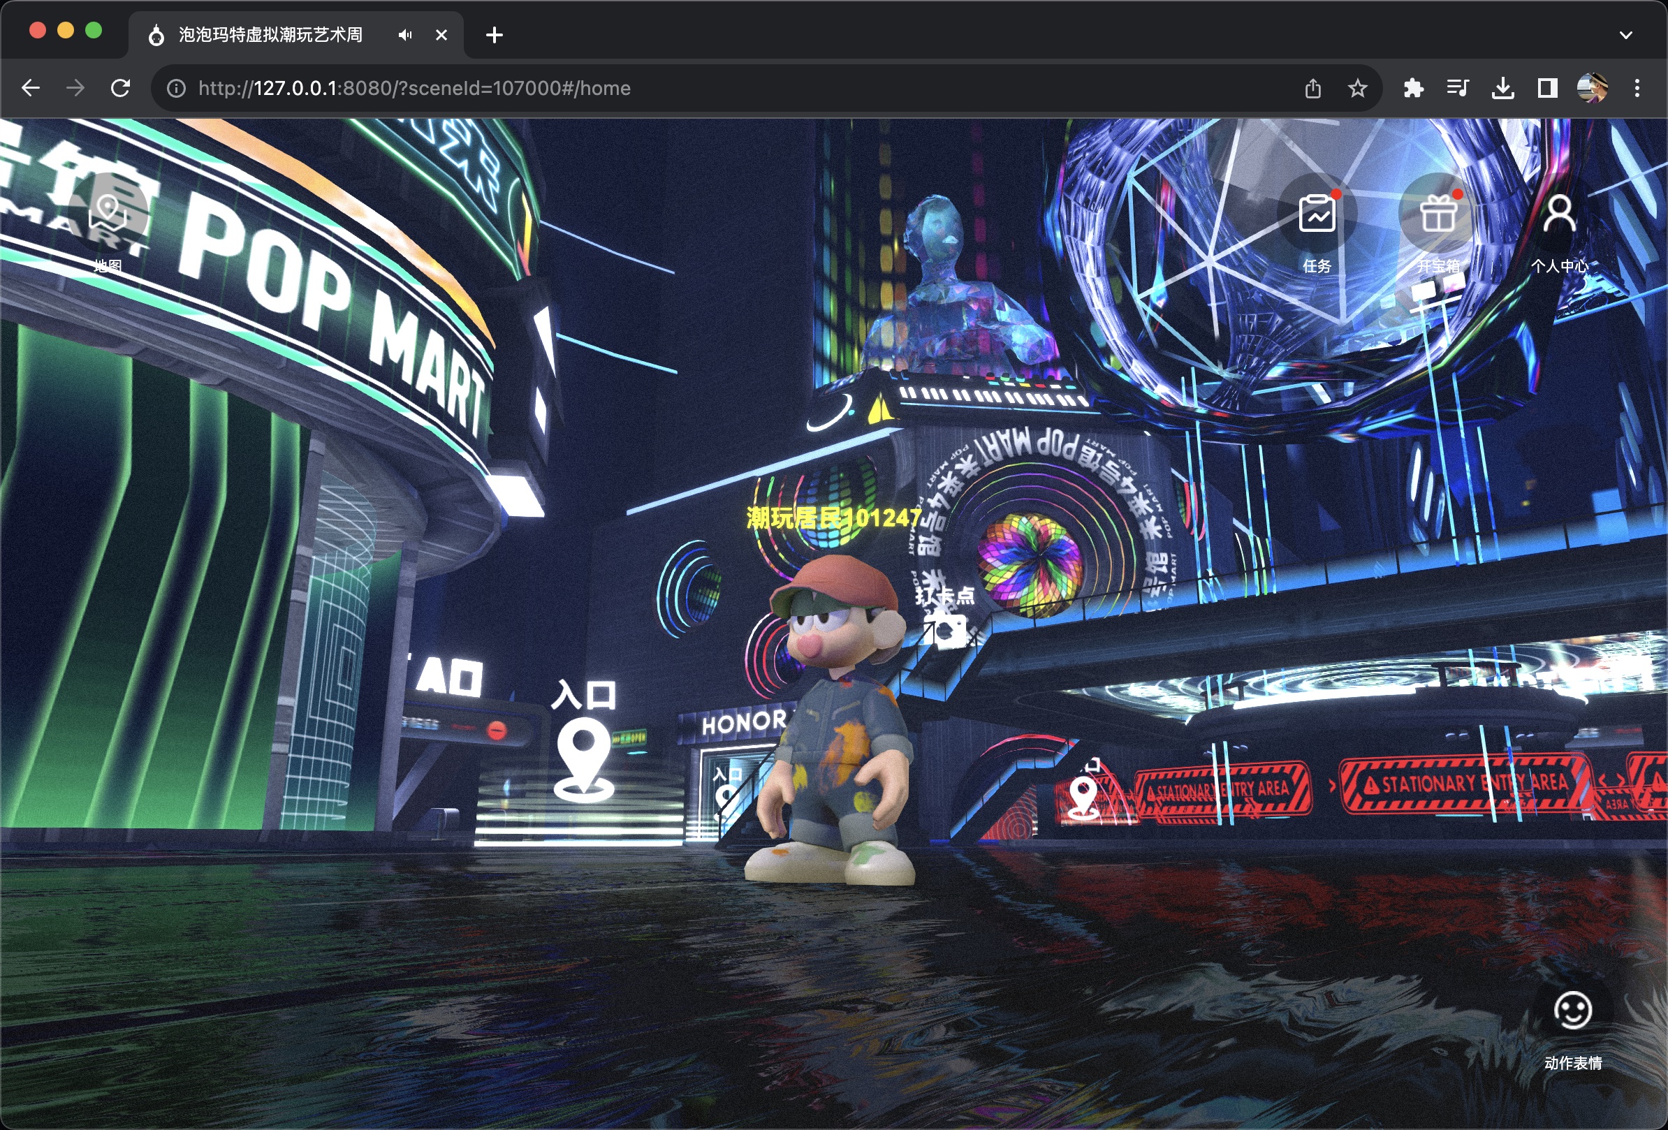The width and height of the screenshot is (1668, 1130).
Task: Go back to the previous page
Action: [x=31, y=88]
